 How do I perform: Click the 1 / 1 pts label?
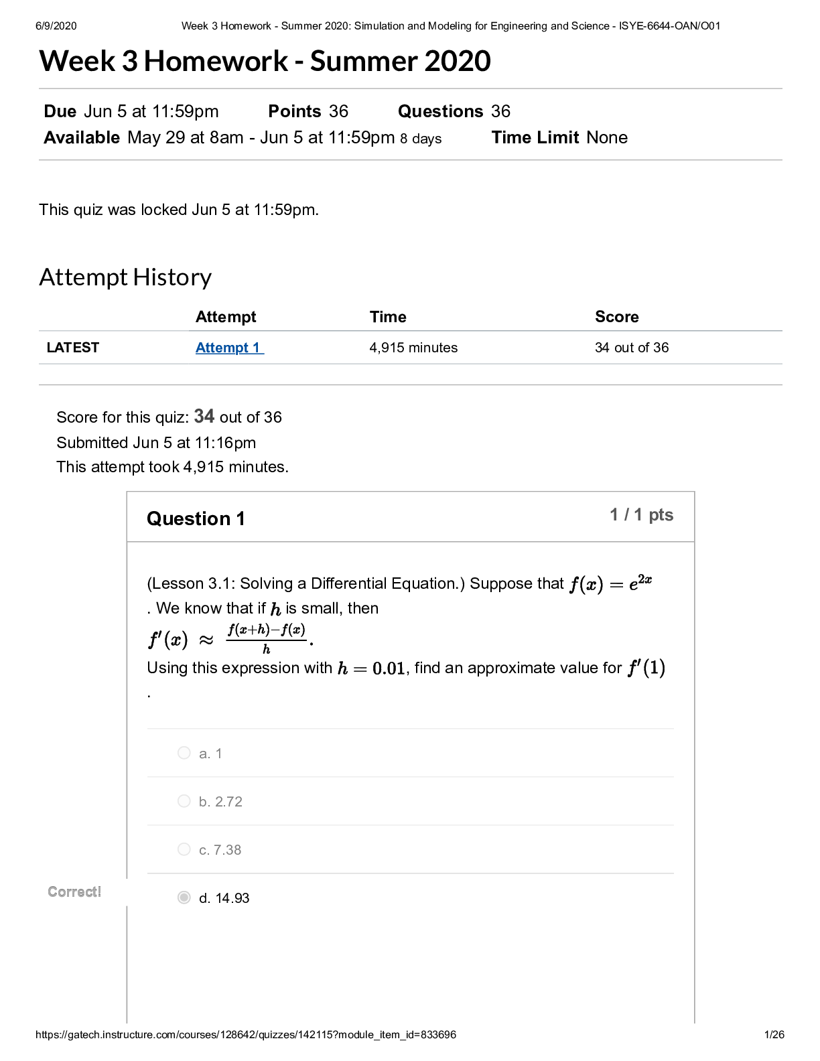641,514
